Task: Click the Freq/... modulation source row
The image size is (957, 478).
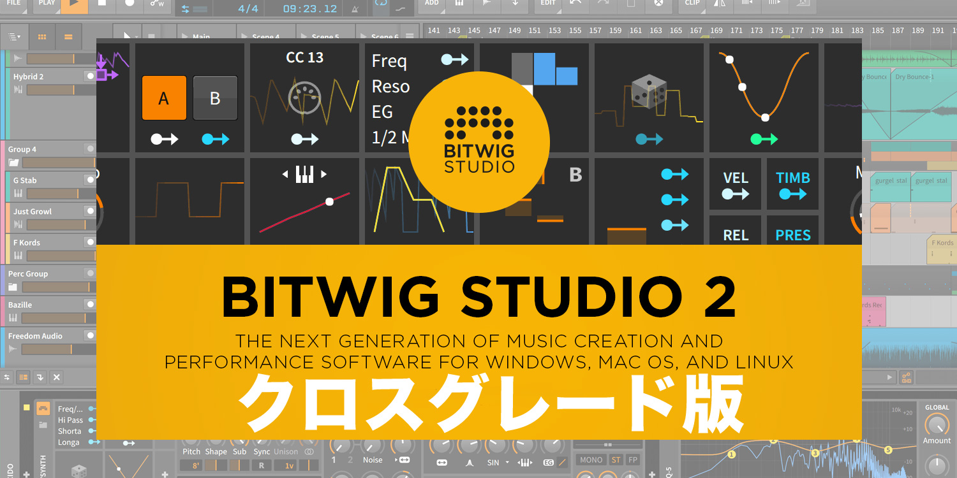Action: click(77, 409)
